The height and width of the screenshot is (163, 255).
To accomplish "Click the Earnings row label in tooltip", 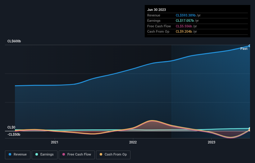I will 154,21.
